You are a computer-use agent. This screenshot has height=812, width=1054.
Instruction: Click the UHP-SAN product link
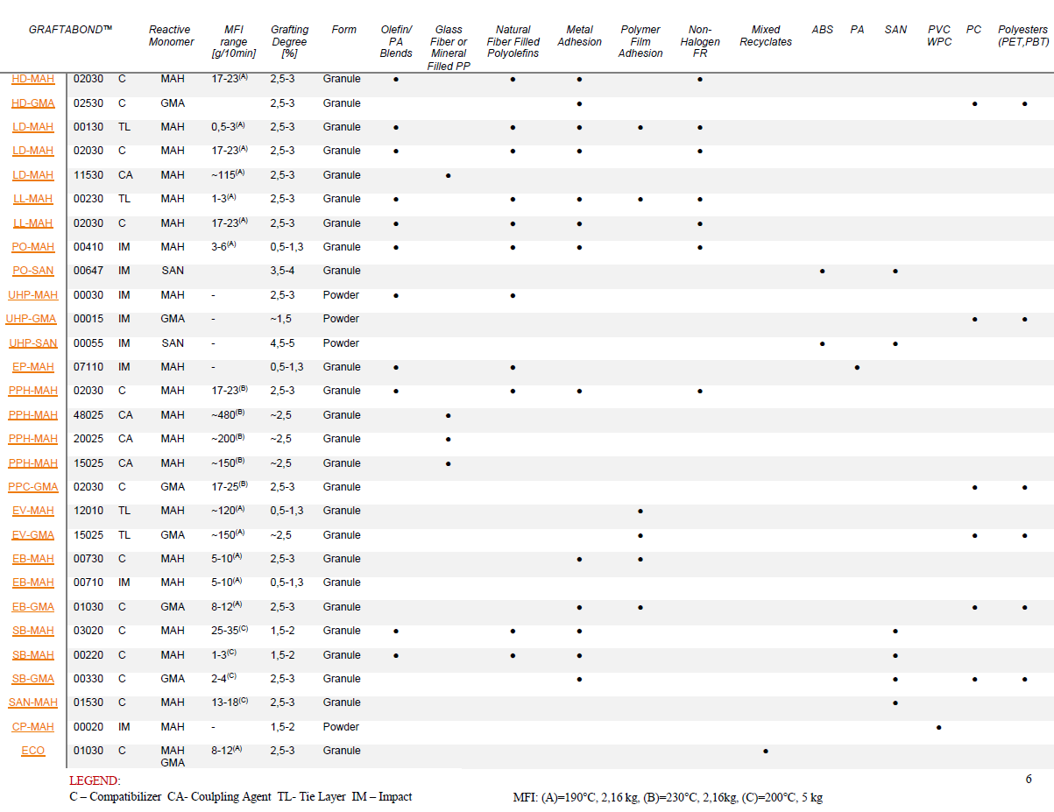click(32, 343)
